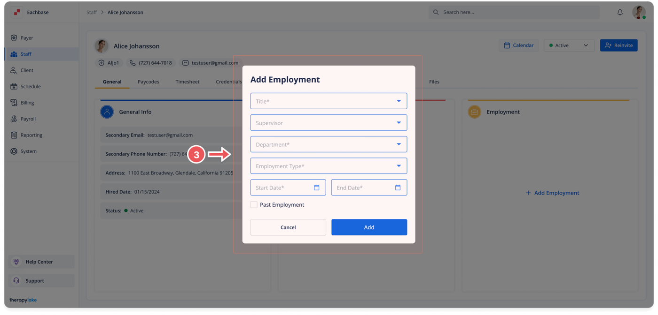Click the Start Date input field

288,187
